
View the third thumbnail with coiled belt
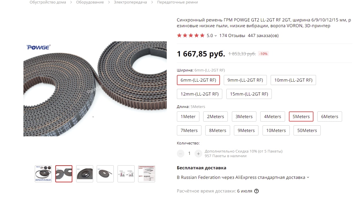coord(85,174)
